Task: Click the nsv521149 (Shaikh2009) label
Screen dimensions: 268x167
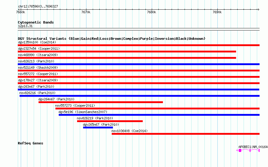Action: (38, 68)
